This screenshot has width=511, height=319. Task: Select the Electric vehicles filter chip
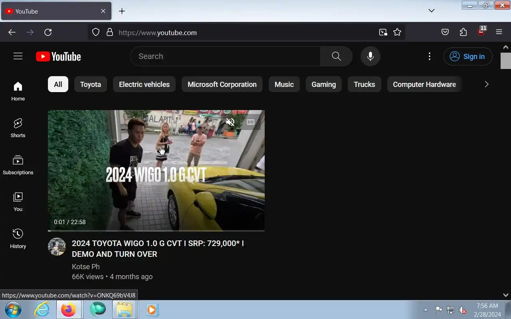[x=144, y=84]
